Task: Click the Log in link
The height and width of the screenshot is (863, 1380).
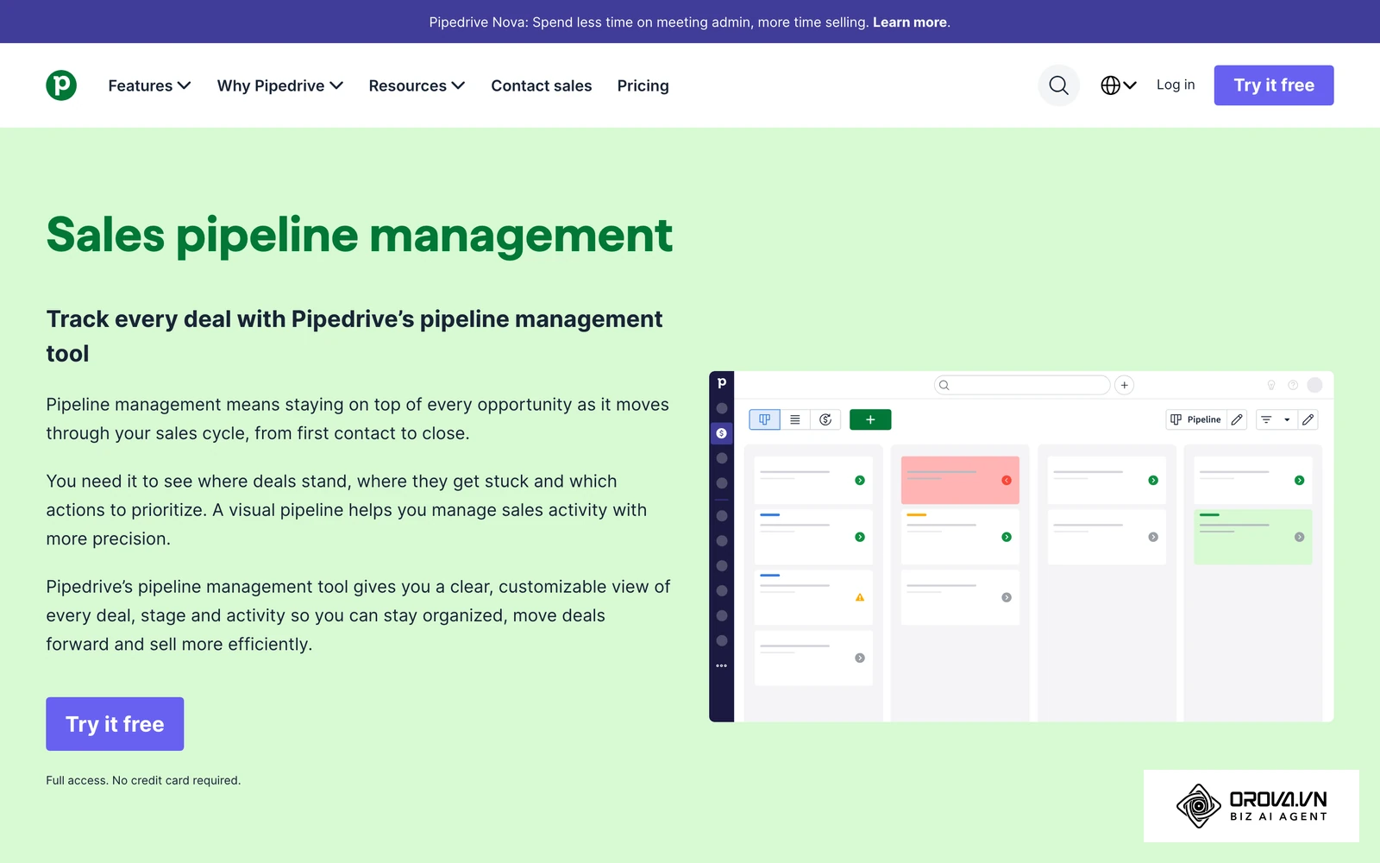Action: click(1176, 85)
